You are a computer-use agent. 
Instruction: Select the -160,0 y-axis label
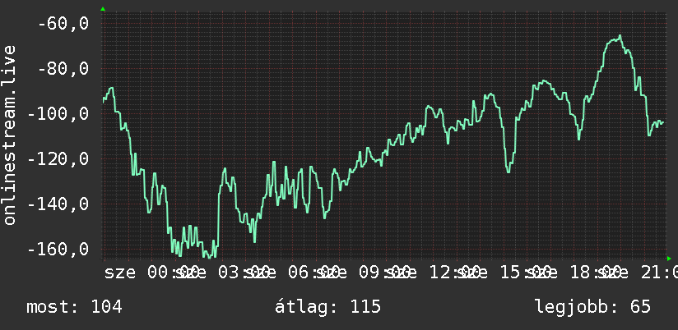[x=58, y=249]
